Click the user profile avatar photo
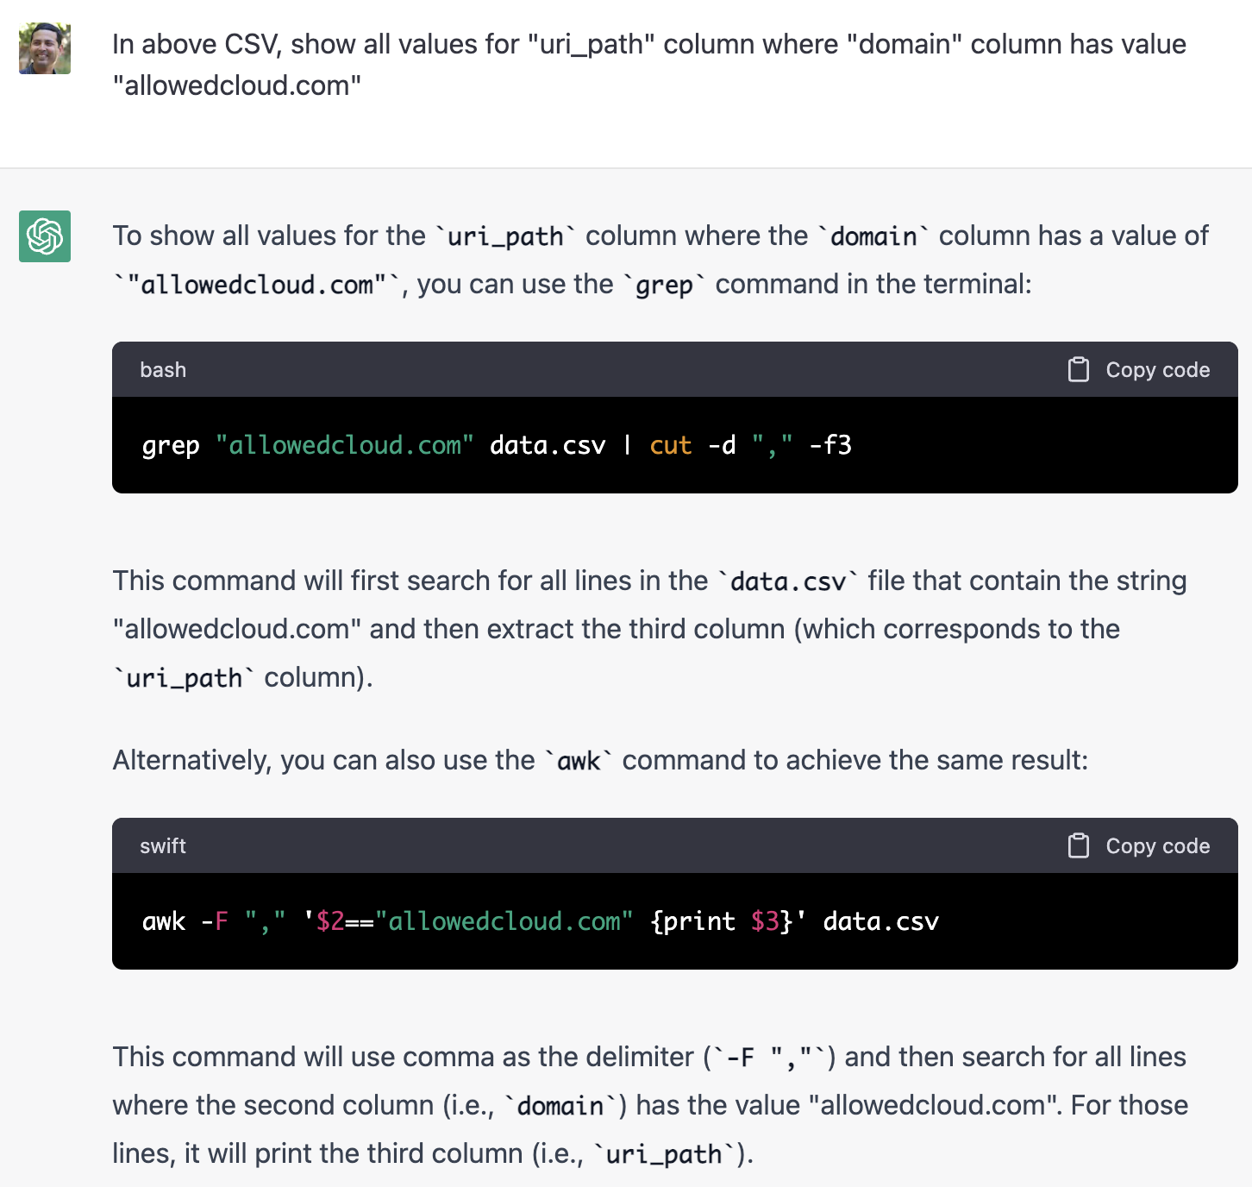1252x1187 pixels. [45, 48]
